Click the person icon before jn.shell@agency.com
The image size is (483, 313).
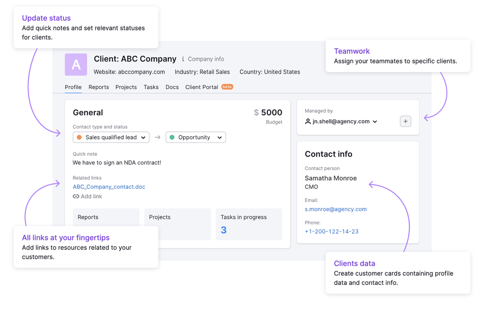pos(308,121)
